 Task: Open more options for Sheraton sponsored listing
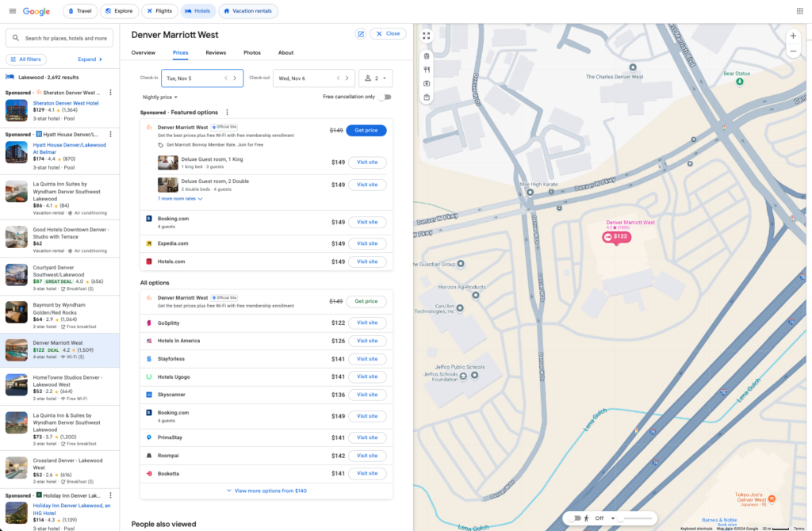pos(110,93)
